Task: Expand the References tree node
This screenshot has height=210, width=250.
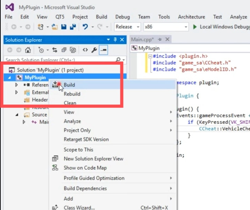Action: (16, 85)
